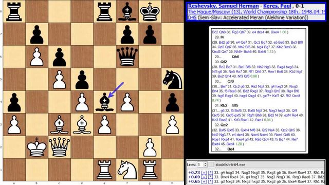329x185 pixels.
Task: Select the white rook on g1
Action: (x=150, y=170)
